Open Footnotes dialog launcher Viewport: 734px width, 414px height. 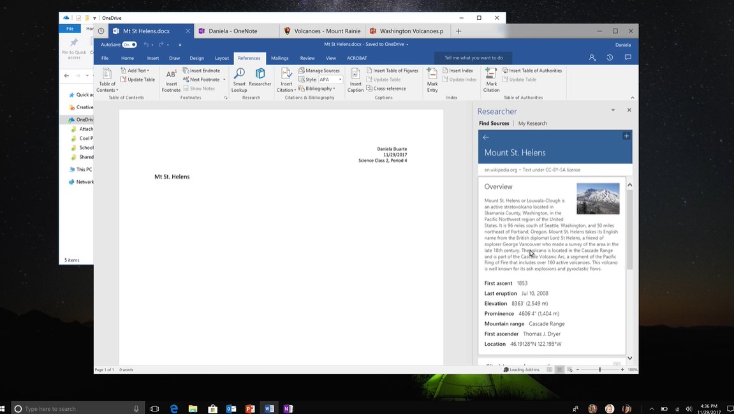pos(226,98)
